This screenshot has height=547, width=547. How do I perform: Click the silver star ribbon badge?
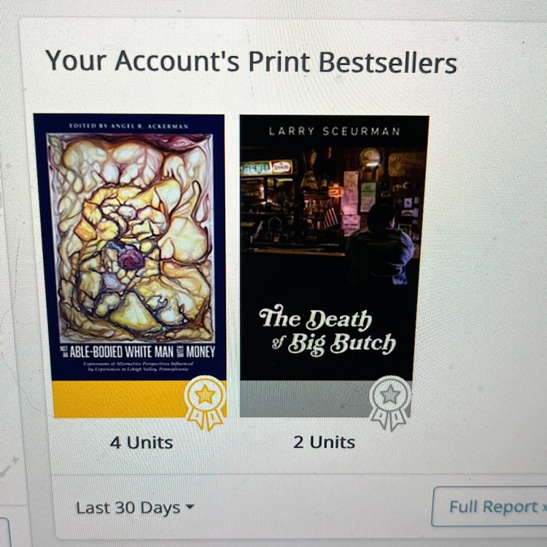[390, 403]
